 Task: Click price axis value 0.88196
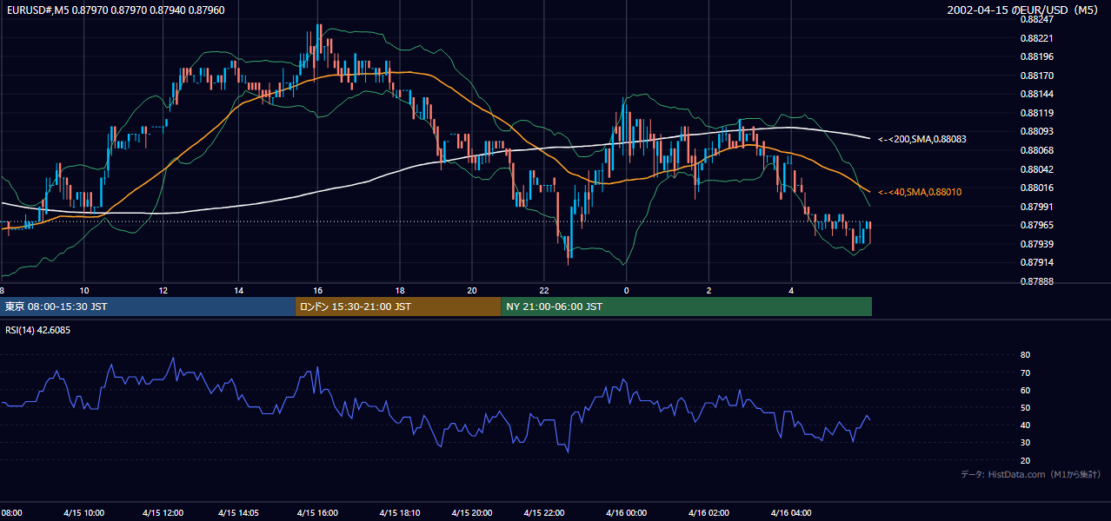[x=1036, y=57]
